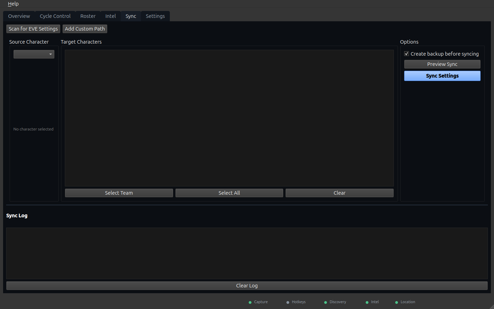
Task: Select the Intel tab
Action: [x=110, y=16]
